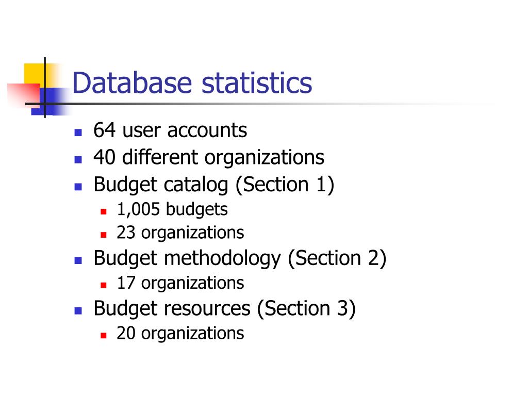The height and width of the screenshot is (396, 528).
Task: Select the '40 different organizations' line
Action: (209, 158)
